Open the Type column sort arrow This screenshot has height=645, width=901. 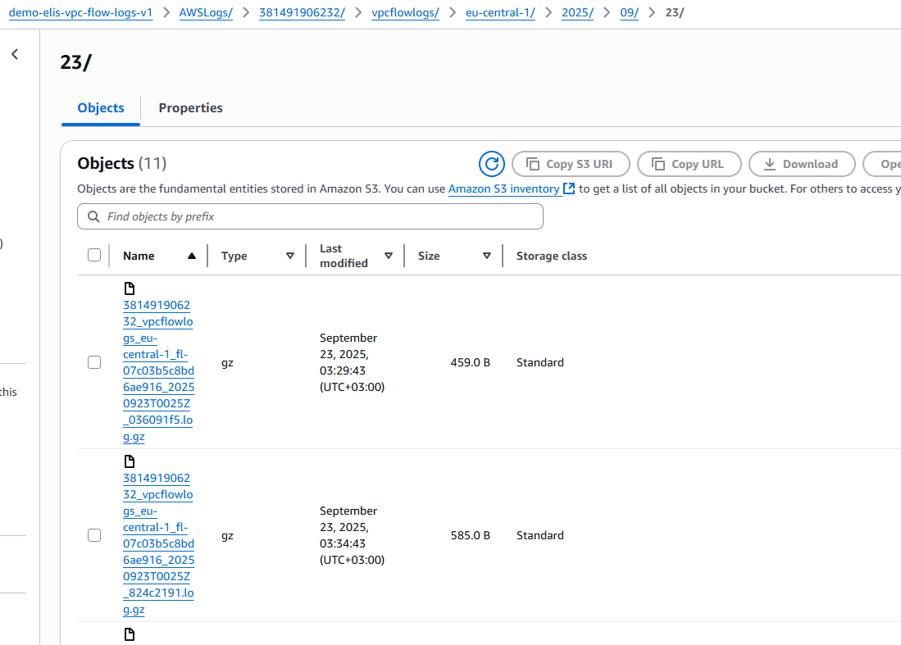289,256
